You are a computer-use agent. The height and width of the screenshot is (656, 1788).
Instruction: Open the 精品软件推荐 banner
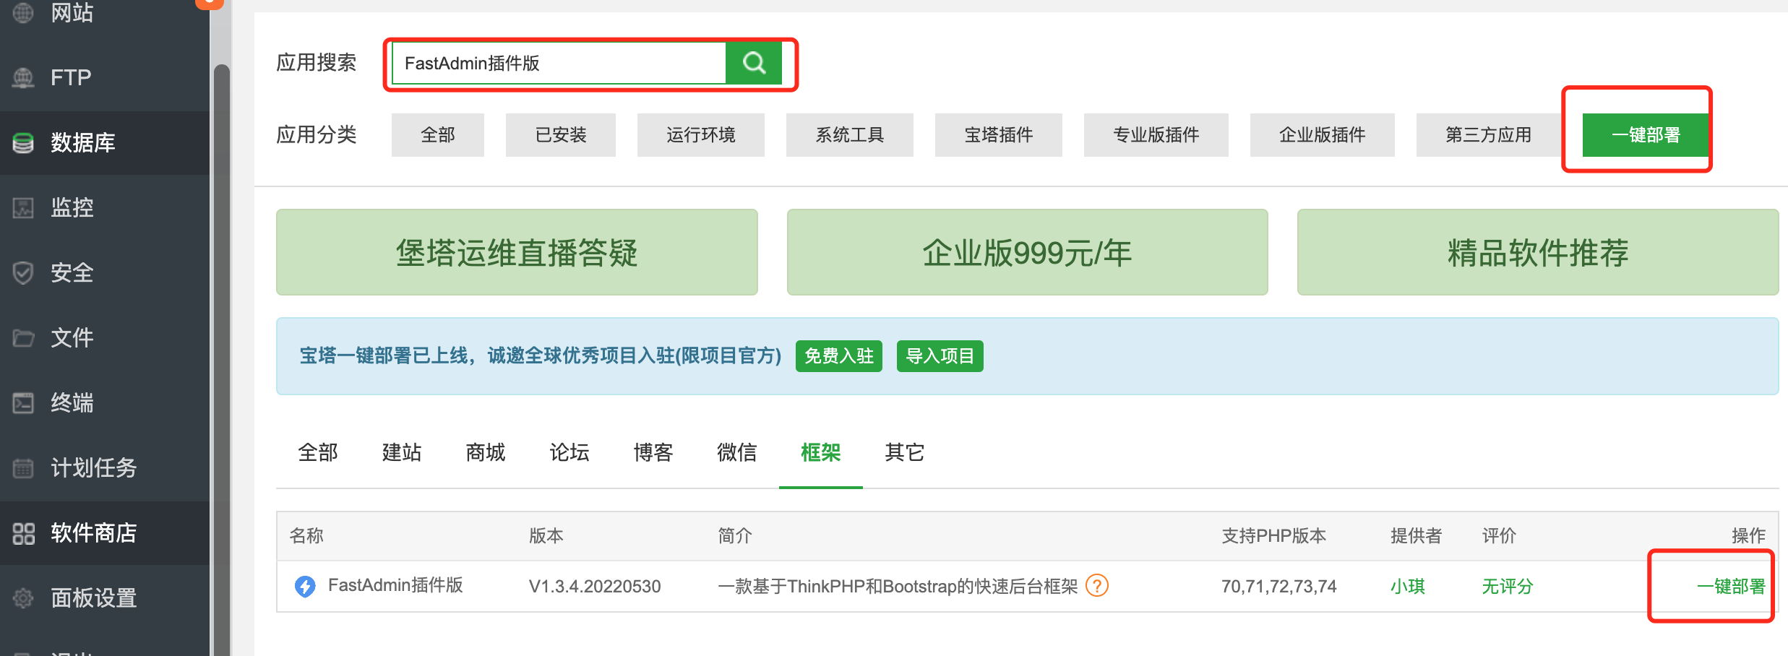pyautogui.click(x=1538, y=252)
